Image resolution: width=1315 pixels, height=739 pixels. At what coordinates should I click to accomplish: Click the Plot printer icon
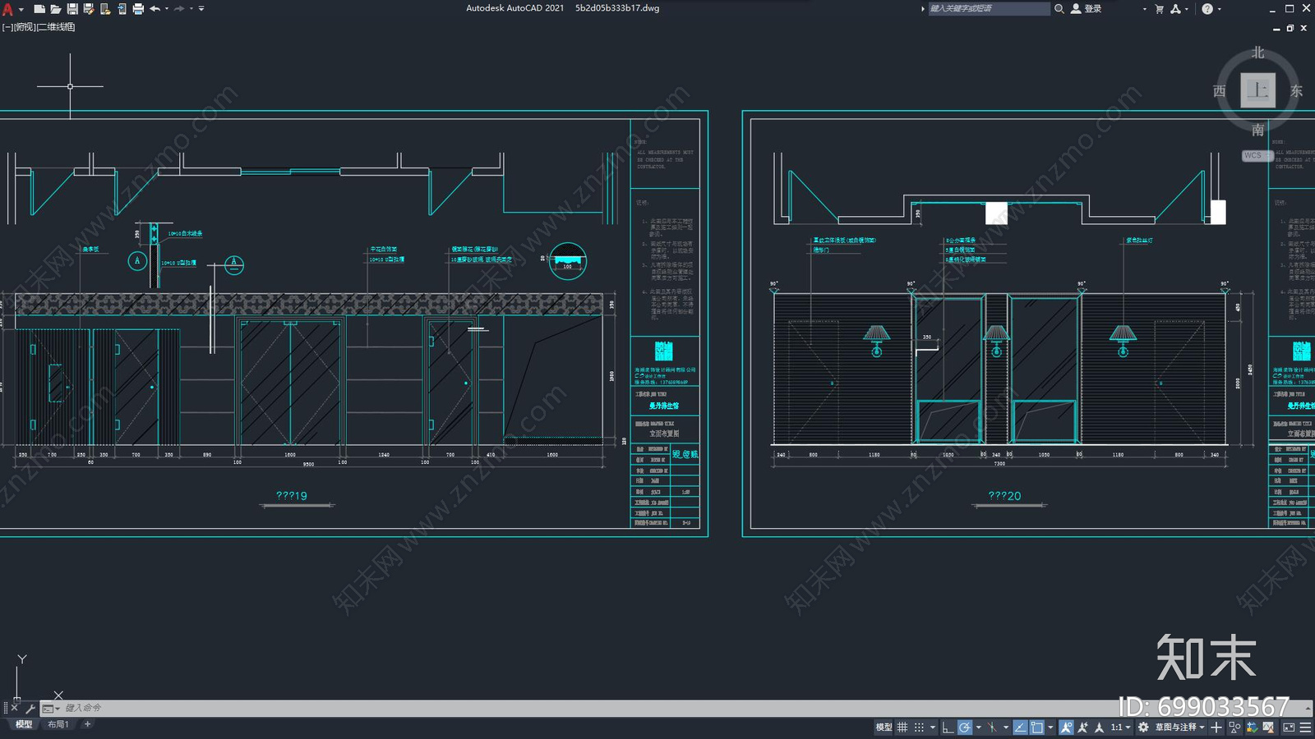click(x=137, y=9)
